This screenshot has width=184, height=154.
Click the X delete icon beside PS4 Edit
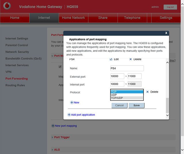(x=131, y=59)
